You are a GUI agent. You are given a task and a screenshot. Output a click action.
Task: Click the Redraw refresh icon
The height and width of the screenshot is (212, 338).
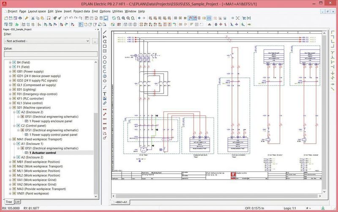114,18
